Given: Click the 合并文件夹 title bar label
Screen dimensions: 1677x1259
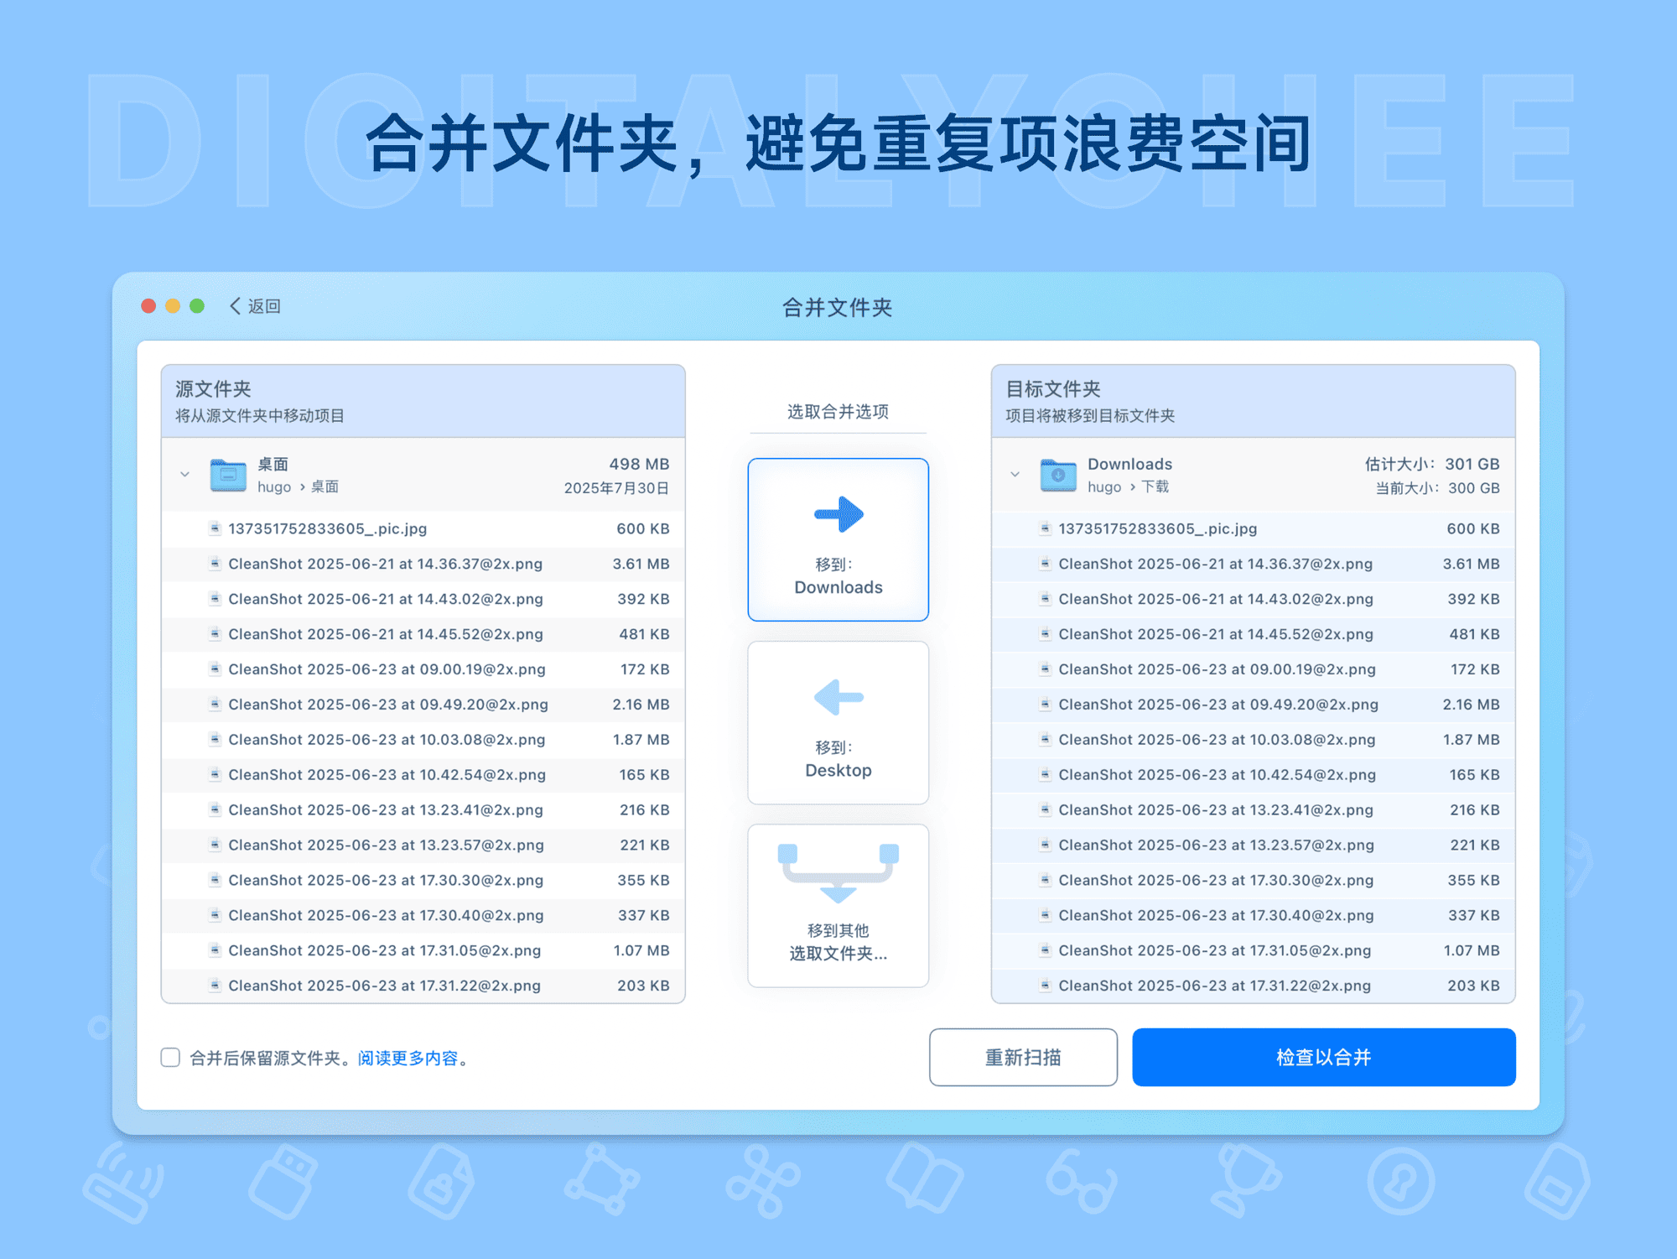Looking at the screenshot, I should (x=837, y=307).
